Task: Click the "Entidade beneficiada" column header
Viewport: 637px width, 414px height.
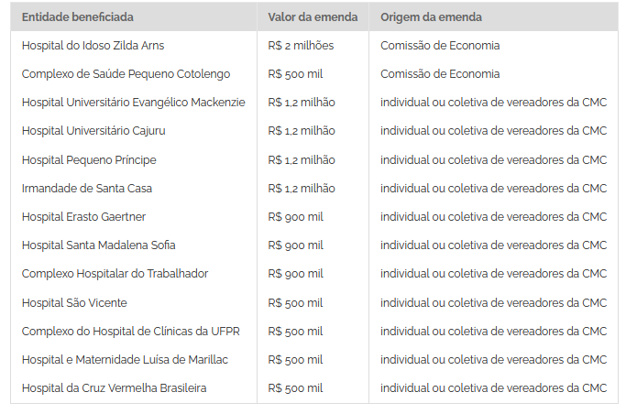Action: (78, 17)
